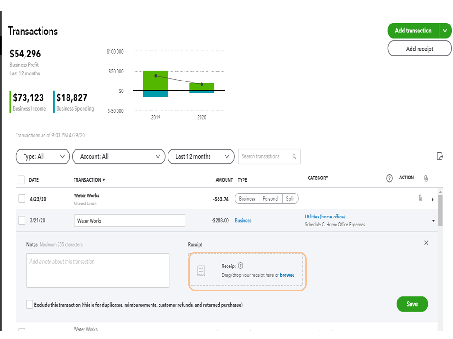Click the category help question mark icon
The height and width of the screenshot is (339, 453).
click(389, 178)
